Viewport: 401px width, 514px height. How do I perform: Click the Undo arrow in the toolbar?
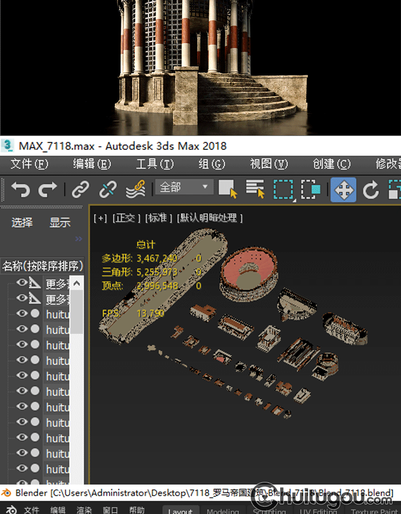pos(20,189)
